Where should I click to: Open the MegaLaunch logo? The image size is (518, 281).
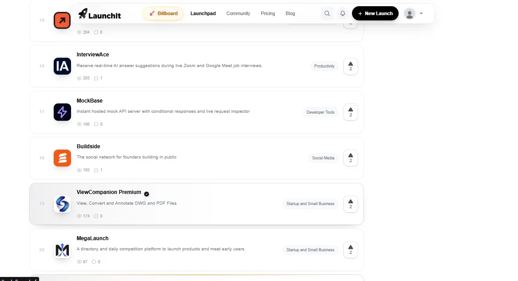click(63, 250)
